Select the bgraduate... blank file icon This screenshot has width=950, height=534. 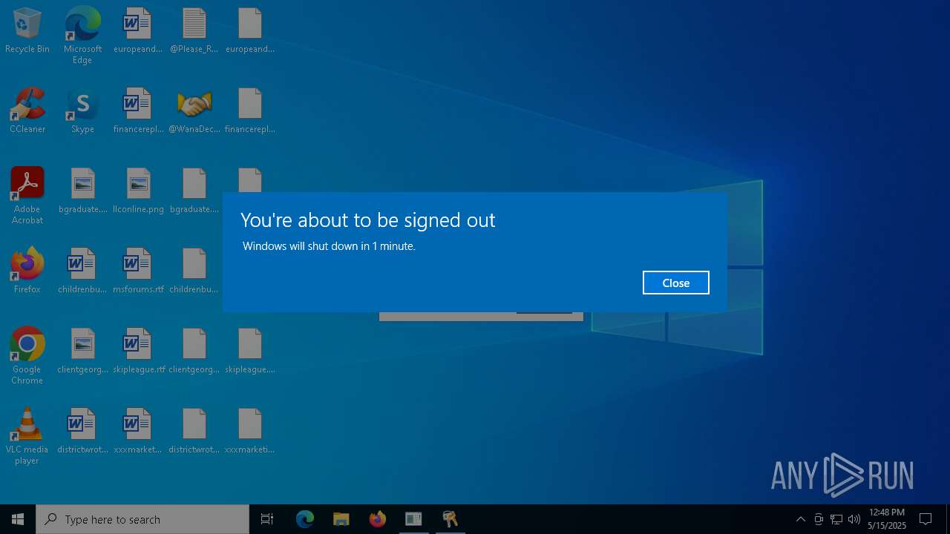[194, 191]
